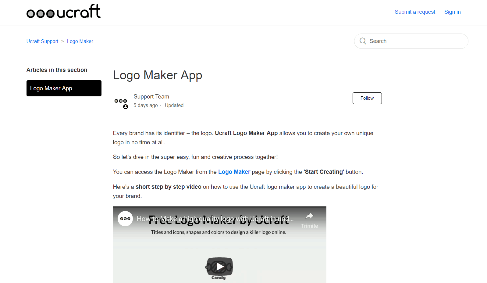
Task: Click the Sign in link
Action: tap(452, 12)
